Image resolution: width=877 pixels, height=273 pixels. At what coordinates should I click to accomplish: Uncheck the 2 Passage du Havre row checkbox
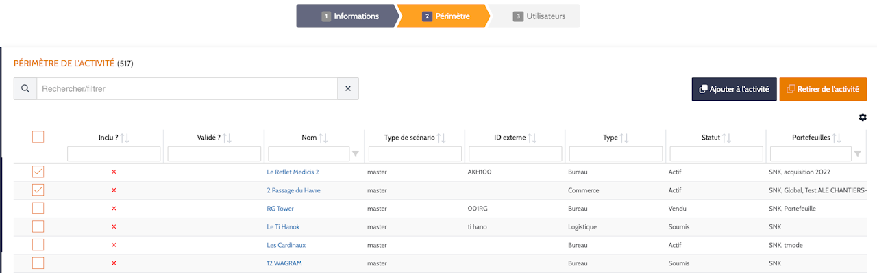pos(38,190)
